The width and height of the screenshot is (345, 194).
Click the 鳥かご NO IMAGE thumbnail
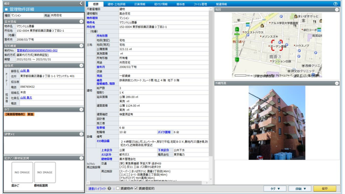tap(22, 172)
